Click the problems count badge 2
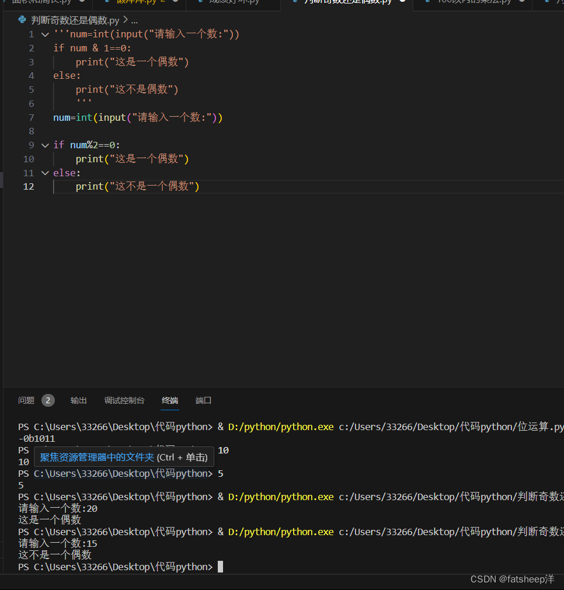The image size is (564, 590). pyautogui.click(x=48, y=400)
